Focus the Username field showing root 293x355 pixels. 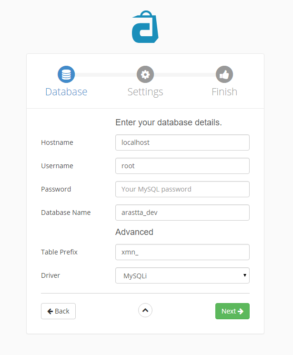(182, 166)
